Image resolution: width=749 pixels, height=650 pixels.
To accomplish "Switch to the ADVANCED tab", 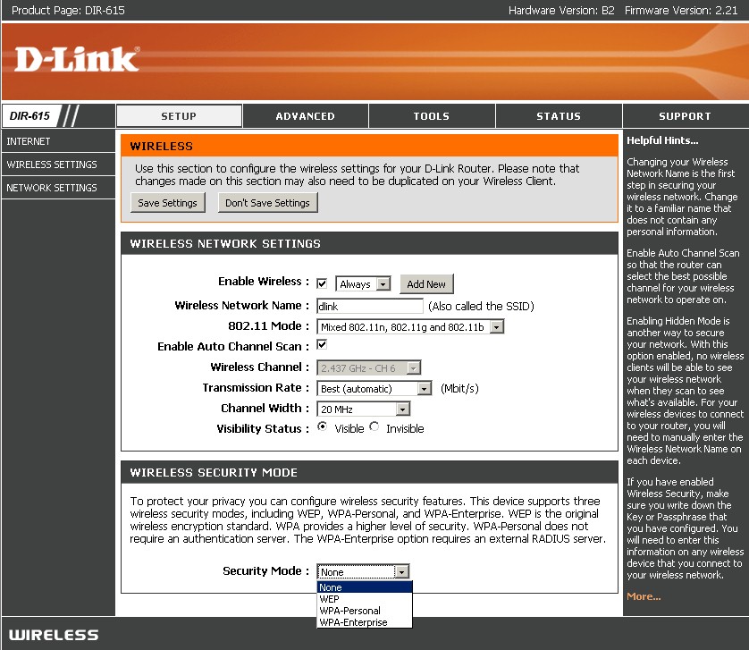I will coord(306,115).
